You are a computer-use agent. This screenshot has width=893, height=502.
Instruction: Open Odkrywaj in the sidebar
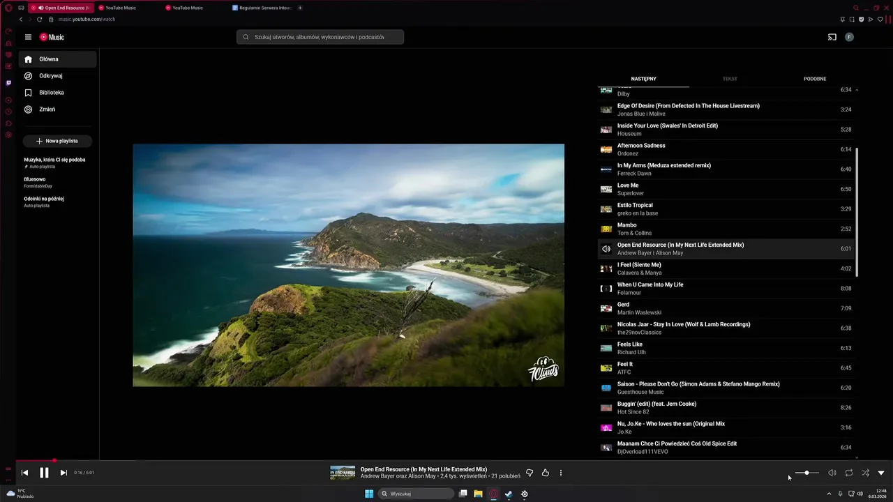coord(58,76)
